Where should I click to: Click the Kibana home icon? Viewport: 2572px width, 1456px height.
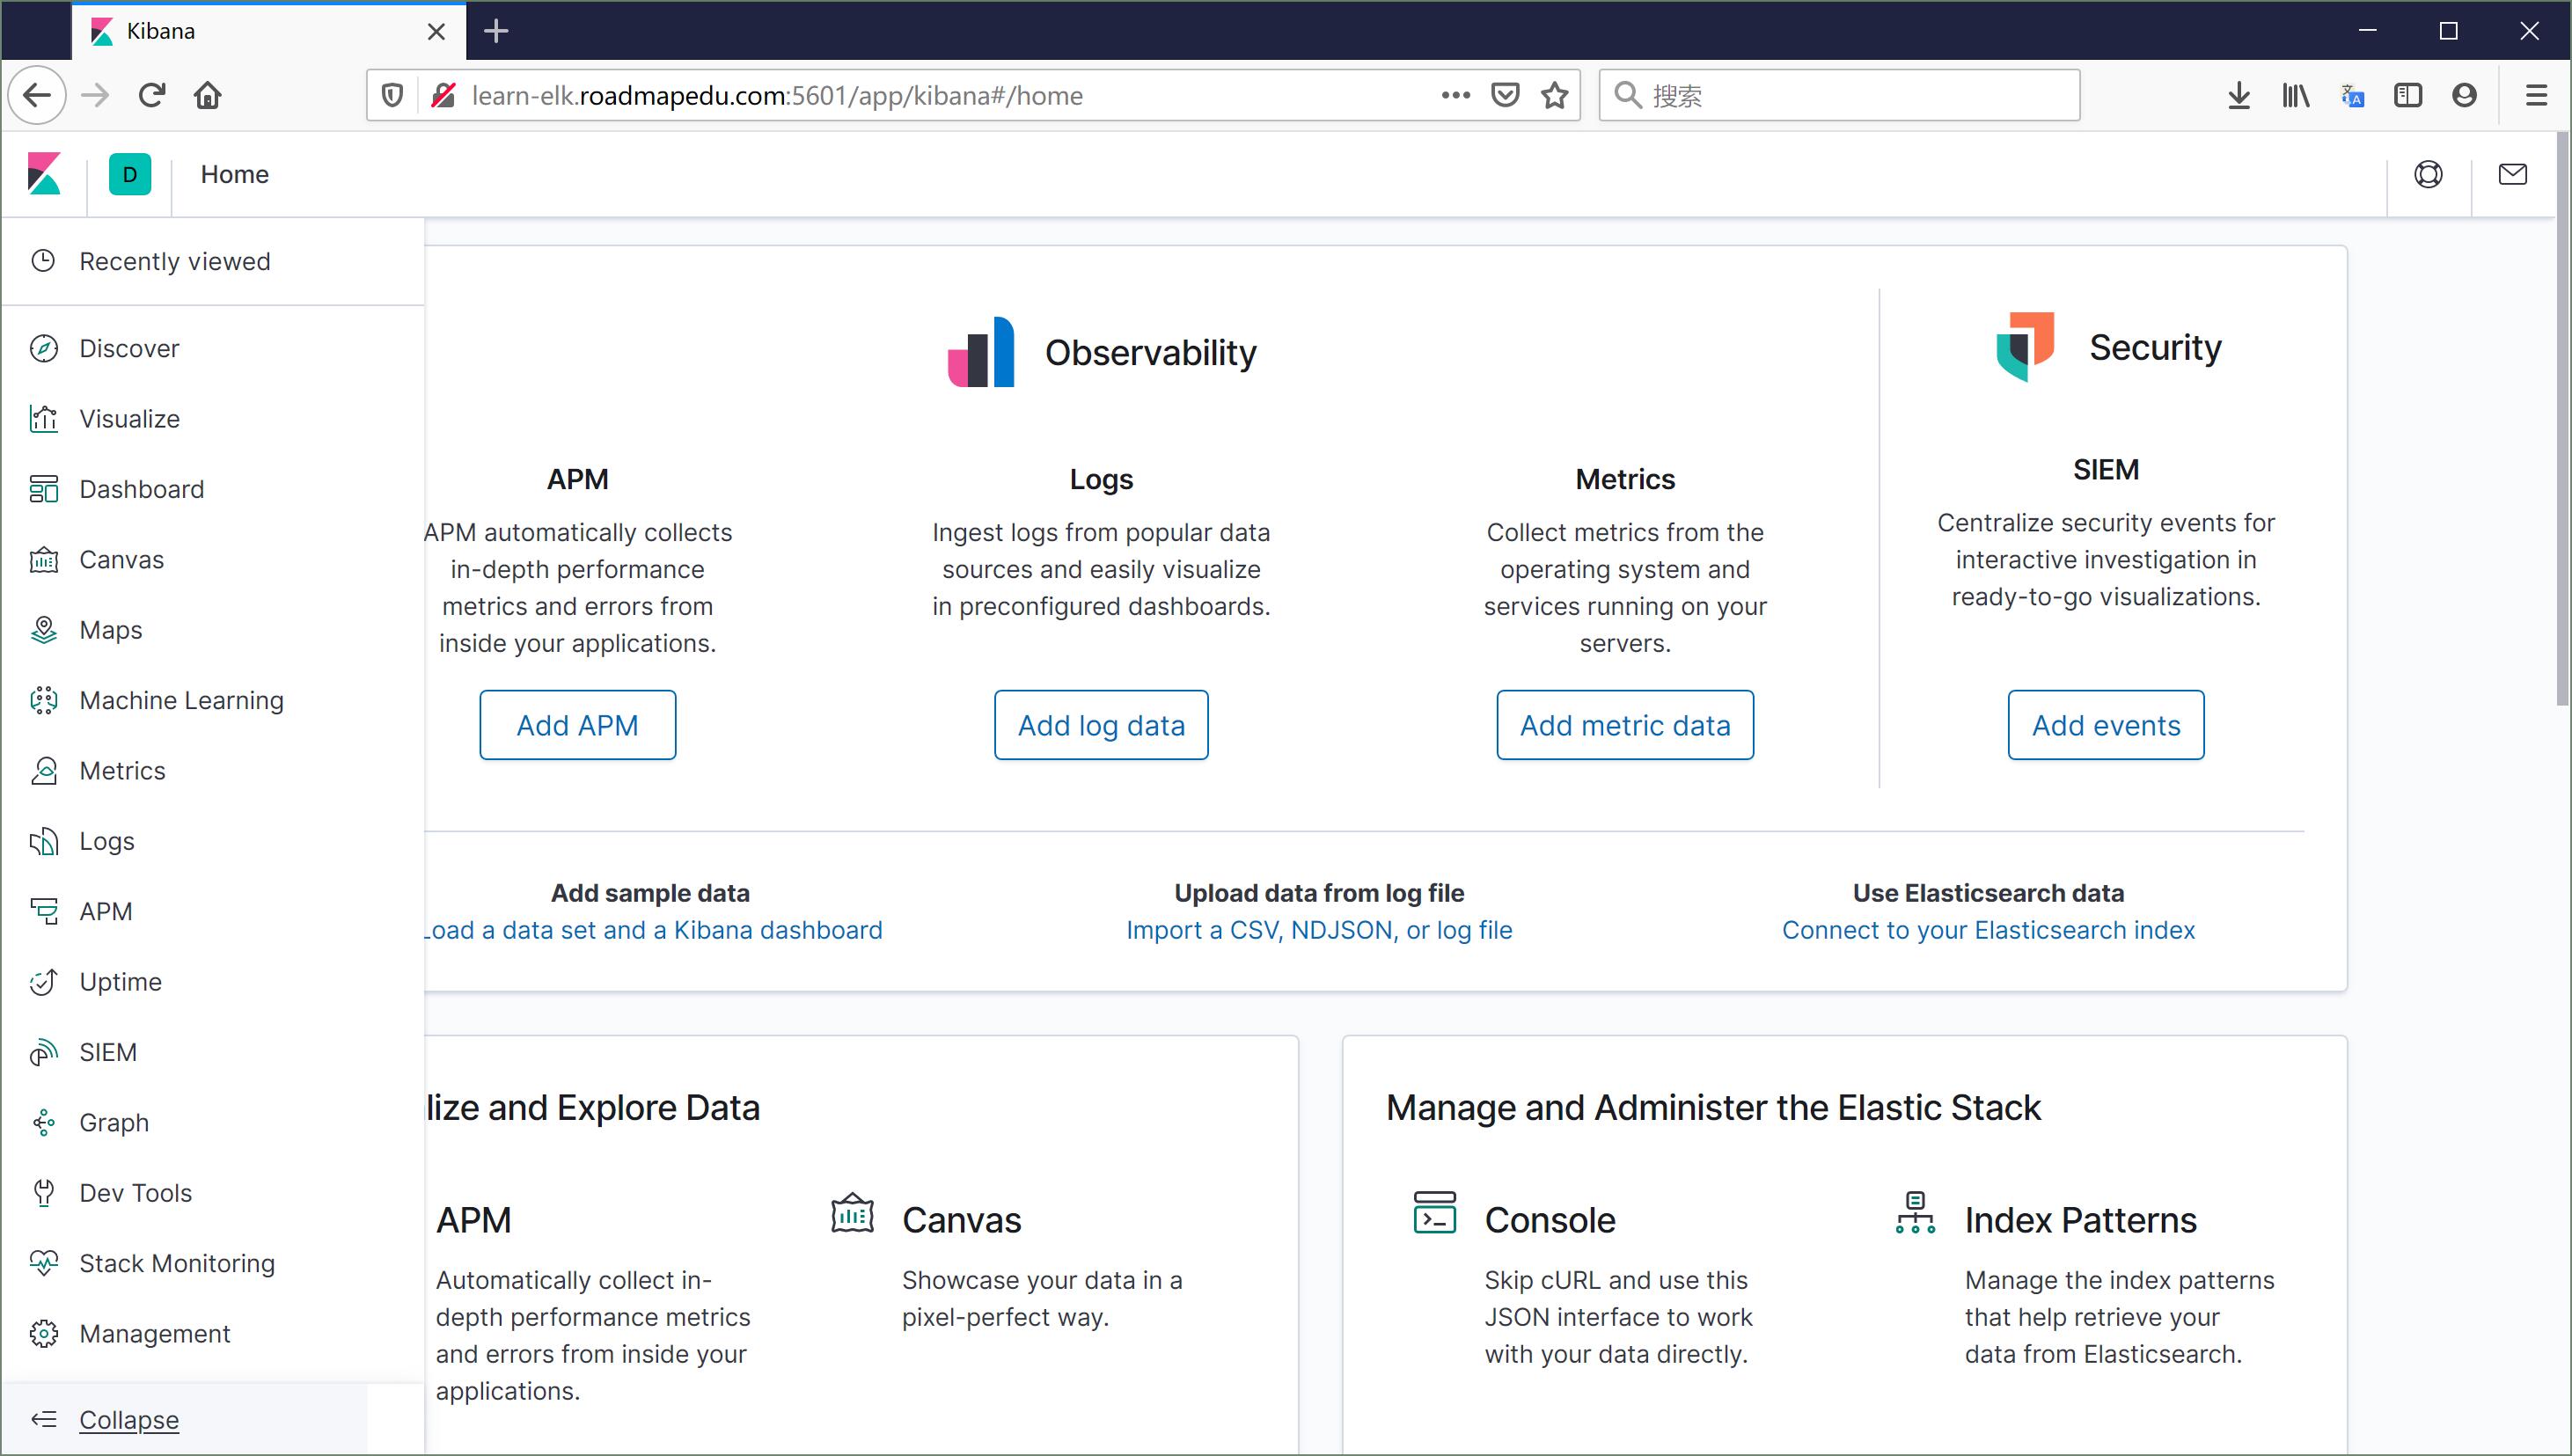click(42, 173)
